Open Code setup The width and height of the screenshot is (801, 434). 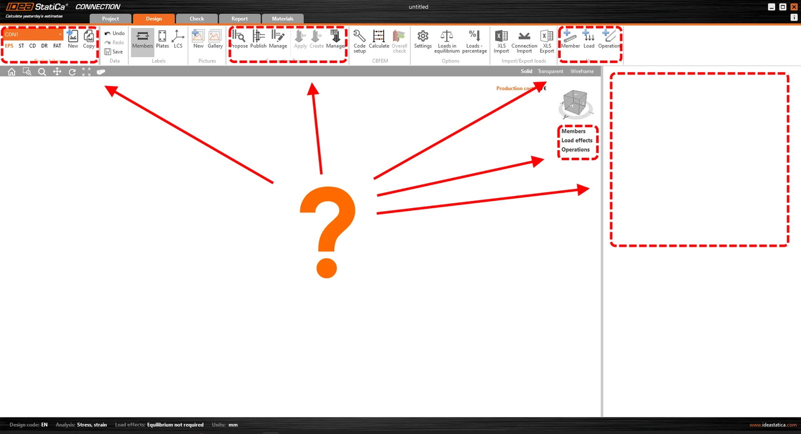tap(359, 41)
